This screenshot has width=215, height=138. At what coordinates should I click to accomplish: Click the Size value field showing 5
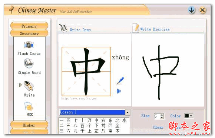[157, 116]
